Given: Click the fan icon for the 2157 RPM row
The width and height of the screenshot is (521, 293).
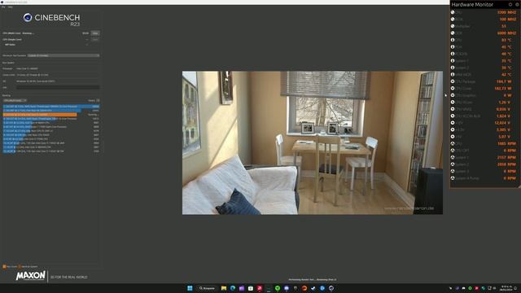Looking at the screenshot, I should click(x=453, y=157).
